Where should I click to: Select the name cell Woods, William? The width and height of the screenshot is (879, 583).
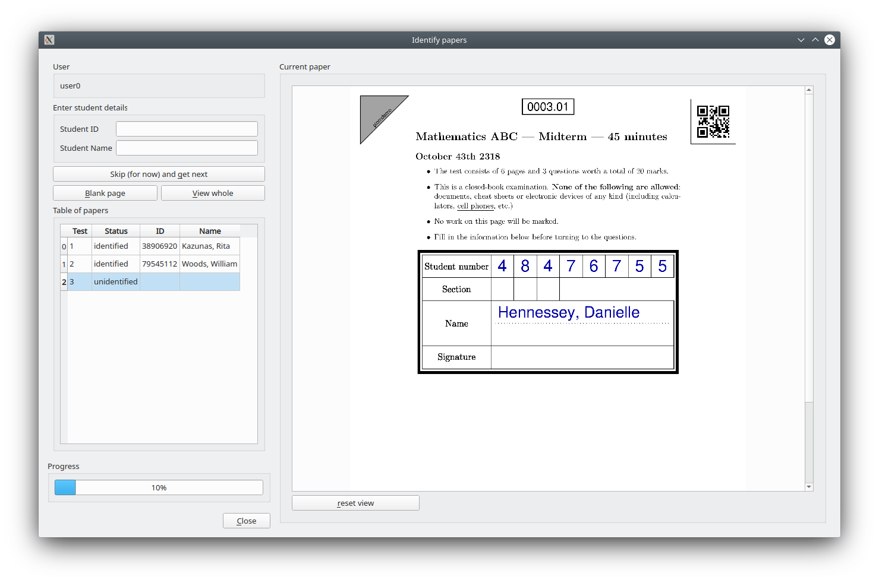[x=210, y=264]
